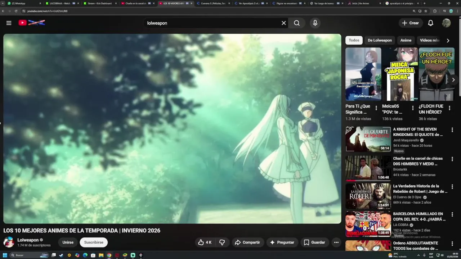Open Lolweapon channel avatar

[x=9, y=242]
